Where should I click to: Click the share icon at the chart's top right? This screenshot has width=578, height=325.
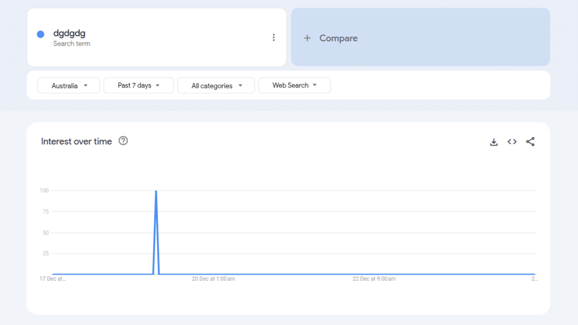pos(530,141)
